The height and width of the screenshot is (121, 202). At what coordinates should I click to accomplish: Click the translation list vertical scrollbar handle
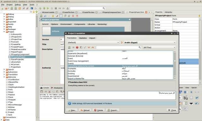click(175, 61)
